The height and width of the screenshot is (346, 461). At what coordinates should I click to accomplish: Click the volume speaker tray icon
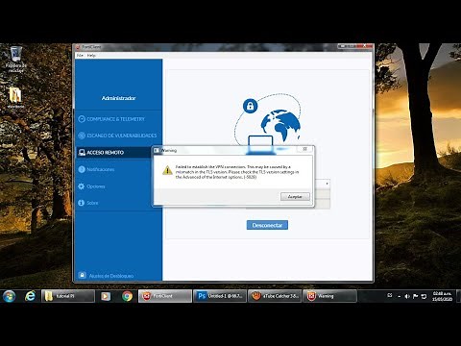407,296
